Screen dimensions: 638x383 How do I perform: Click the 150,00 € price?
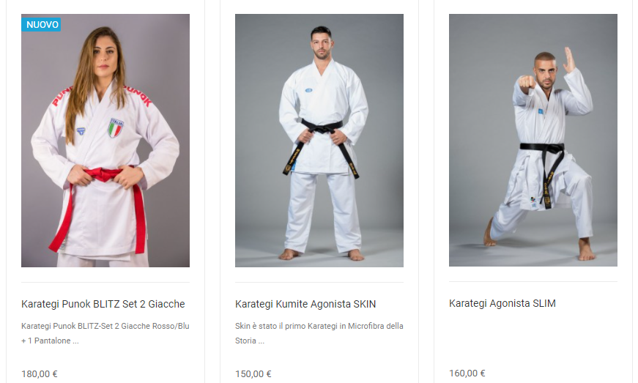(x=253, y=373)
